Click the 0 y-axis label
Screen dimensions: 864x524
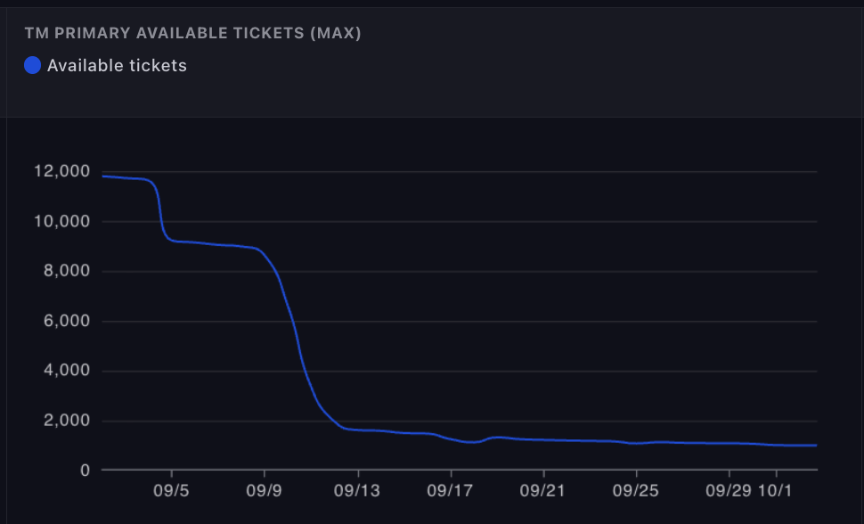[85, 471]
